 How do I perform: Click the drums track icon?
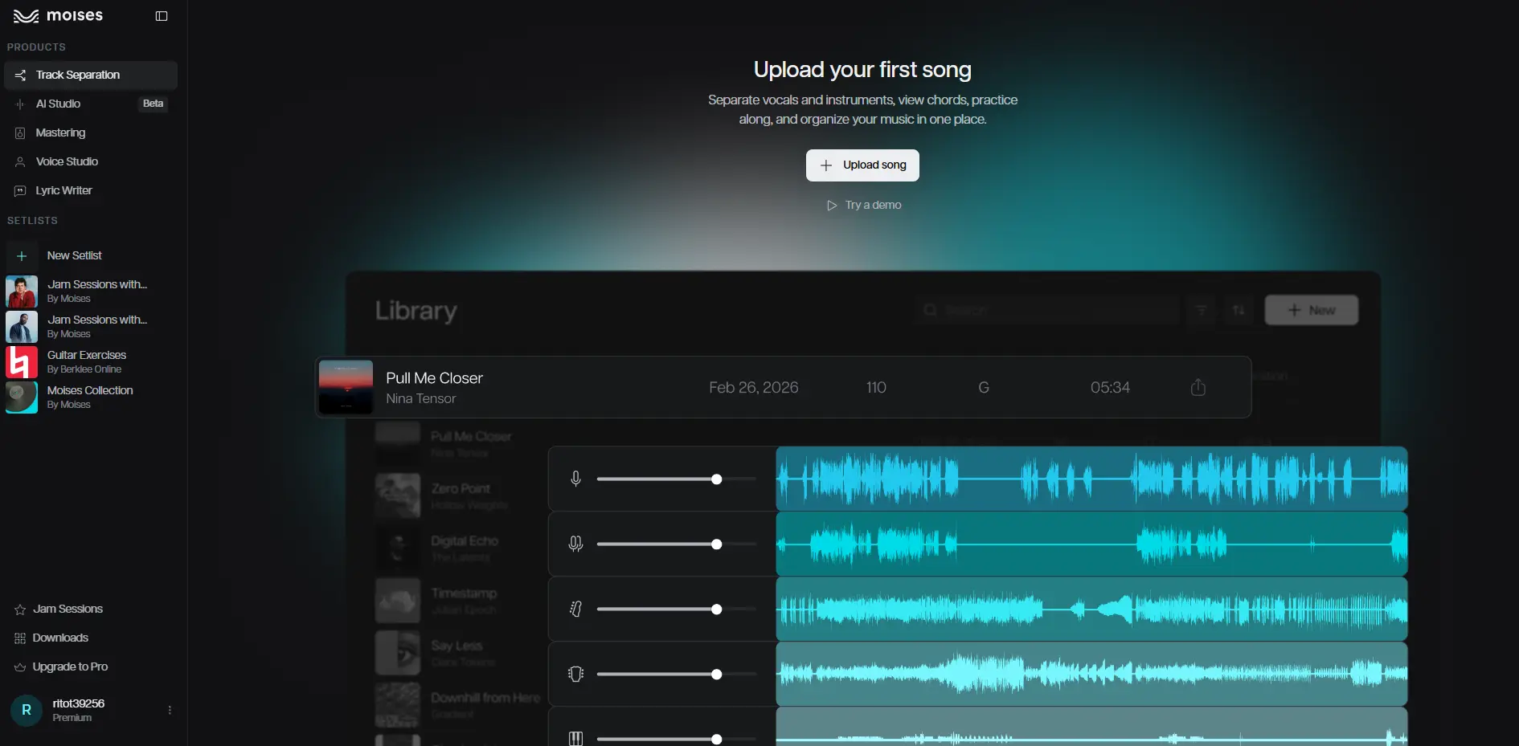575,675
